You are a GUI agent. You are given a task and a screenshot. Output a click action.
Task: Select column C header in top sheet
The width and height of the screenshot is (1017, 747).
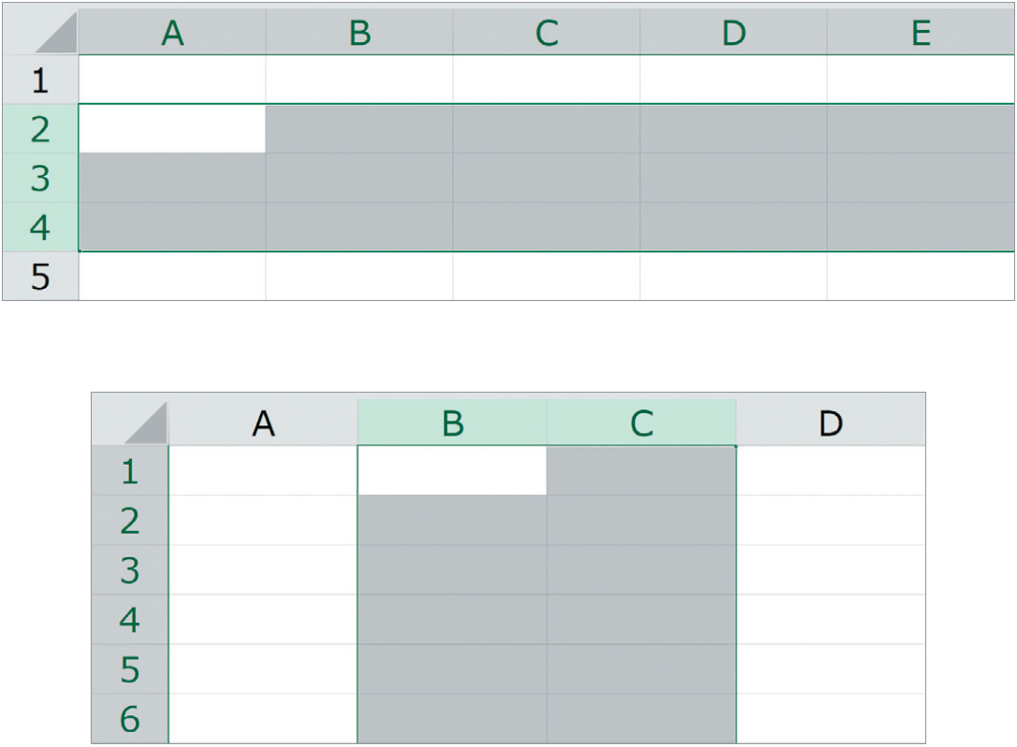546,33
